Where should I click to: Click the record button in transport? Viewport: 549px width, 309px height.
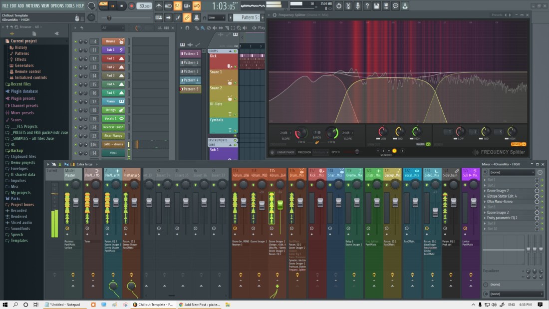point(131,6)
